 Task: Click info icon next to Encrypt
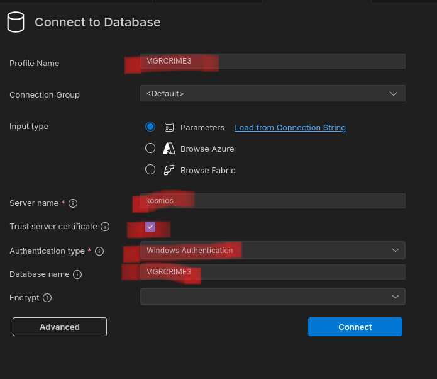[47, 298]
